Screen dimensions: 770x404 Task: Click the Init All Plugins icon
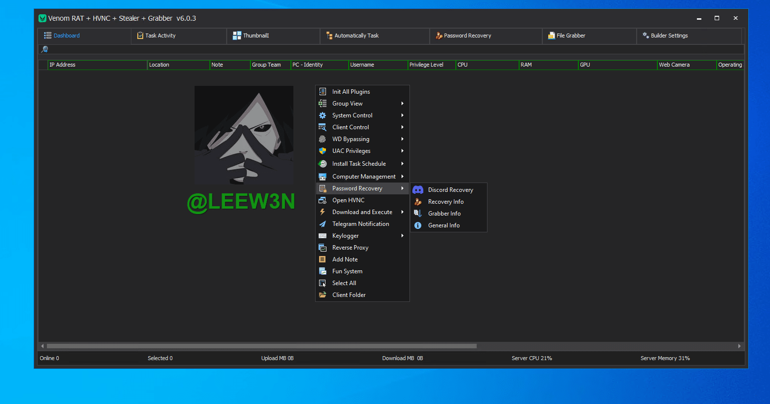tap(323, 92)
